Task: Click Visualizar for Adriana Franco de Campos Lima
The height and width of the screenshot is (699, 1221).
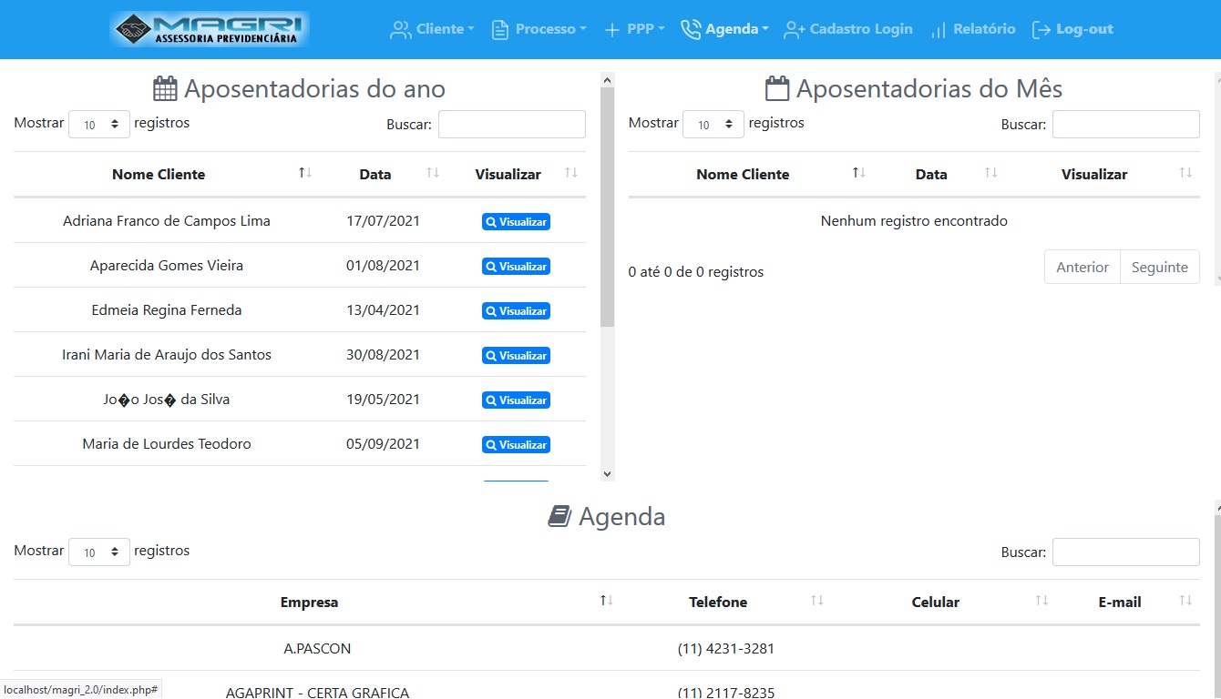Action: point(516,222)
